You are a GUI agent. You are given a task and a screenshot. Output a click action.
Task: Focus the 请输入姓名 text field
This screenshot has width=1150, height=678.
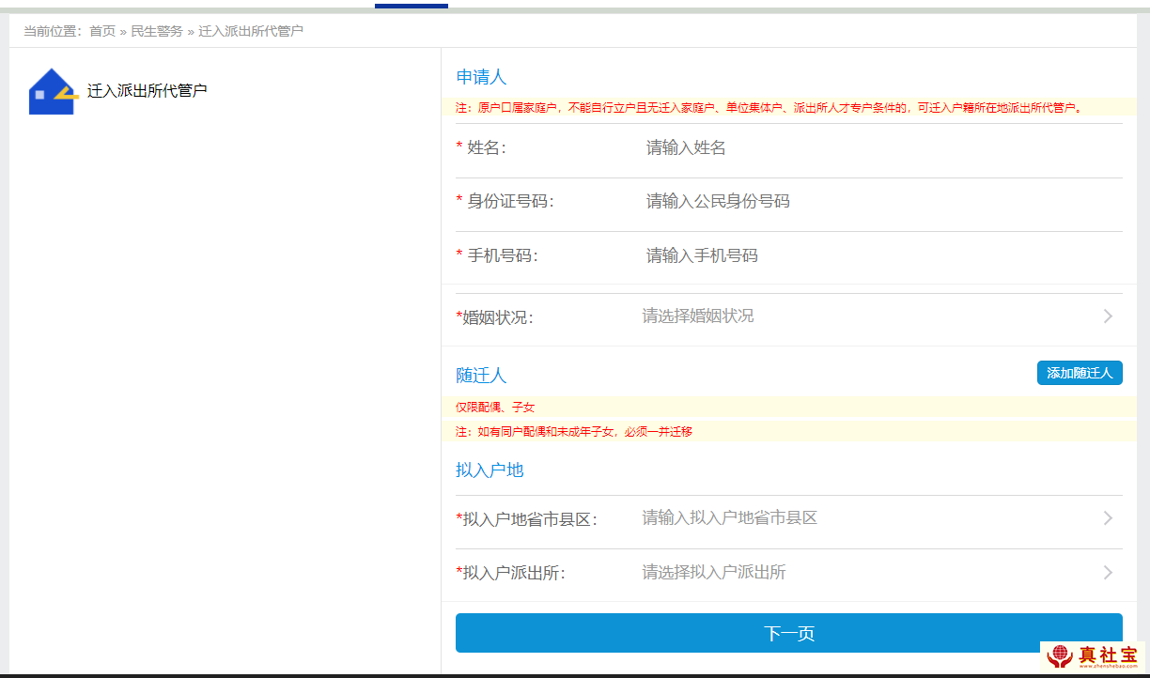pos(686,147)
